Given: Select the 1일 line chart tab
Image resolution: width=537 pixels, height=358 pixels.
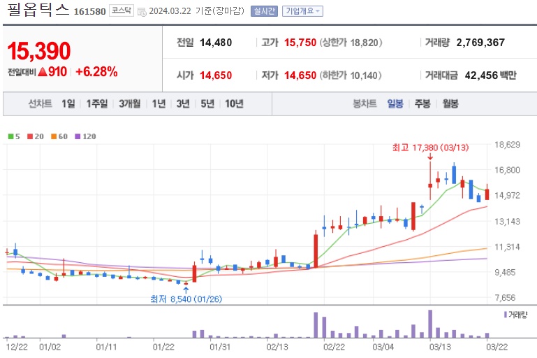Looking at the screenshot, I should pos(68,103).
